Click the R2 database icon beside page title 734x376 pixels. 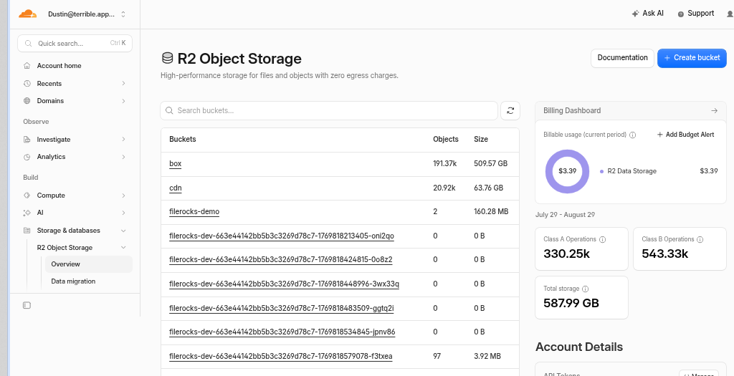click(x=167, y=59)
